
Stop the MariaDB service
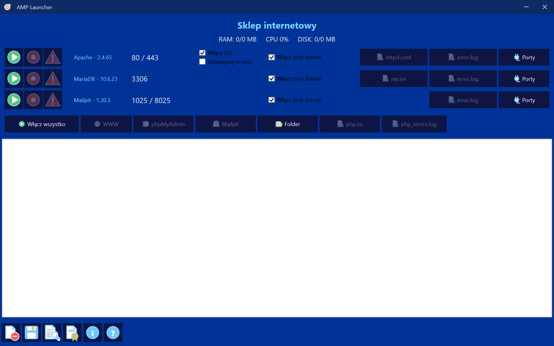point(33,79)
